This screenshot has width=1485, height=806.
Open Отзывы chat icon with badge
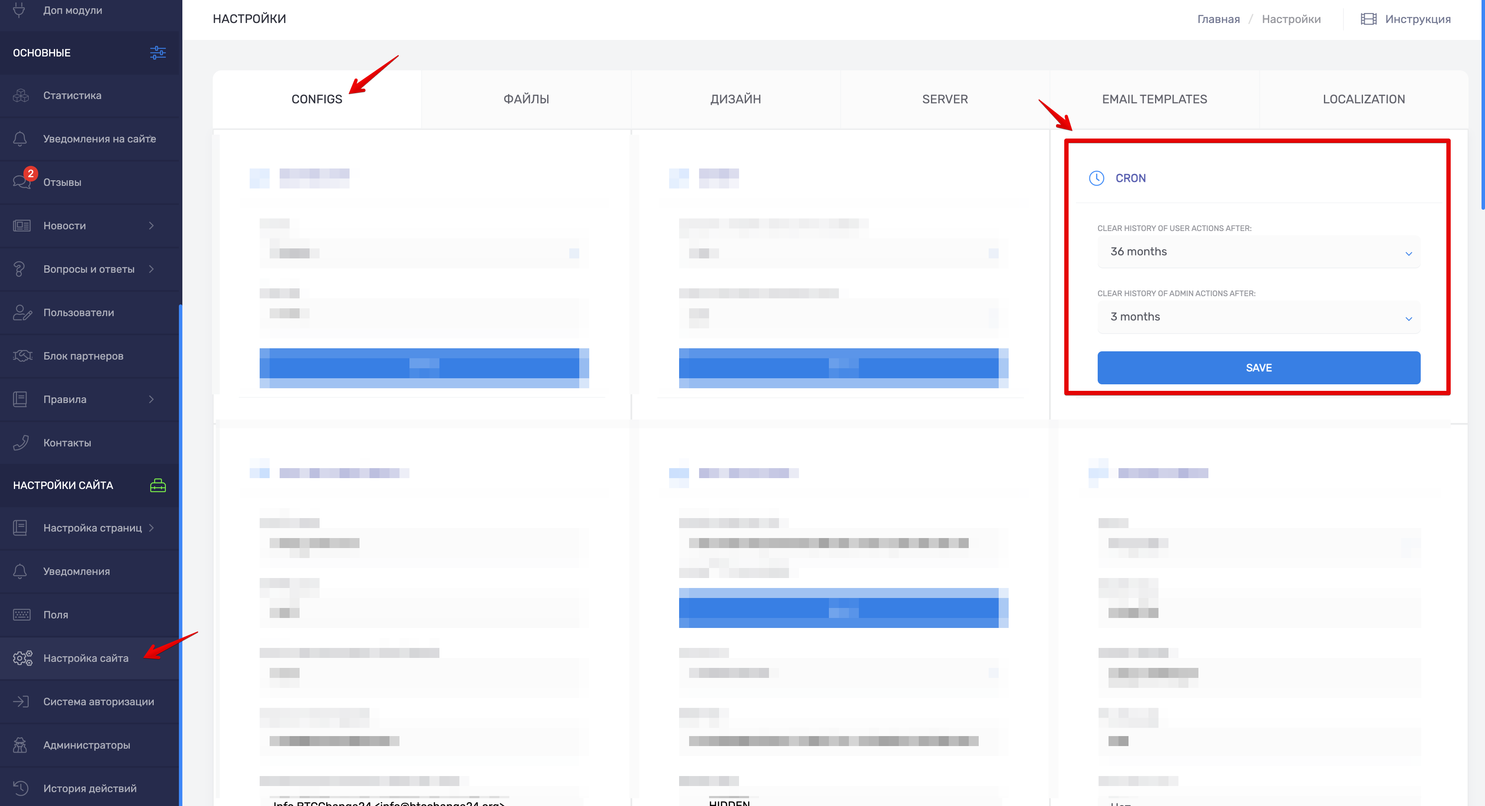click(22, 182)
